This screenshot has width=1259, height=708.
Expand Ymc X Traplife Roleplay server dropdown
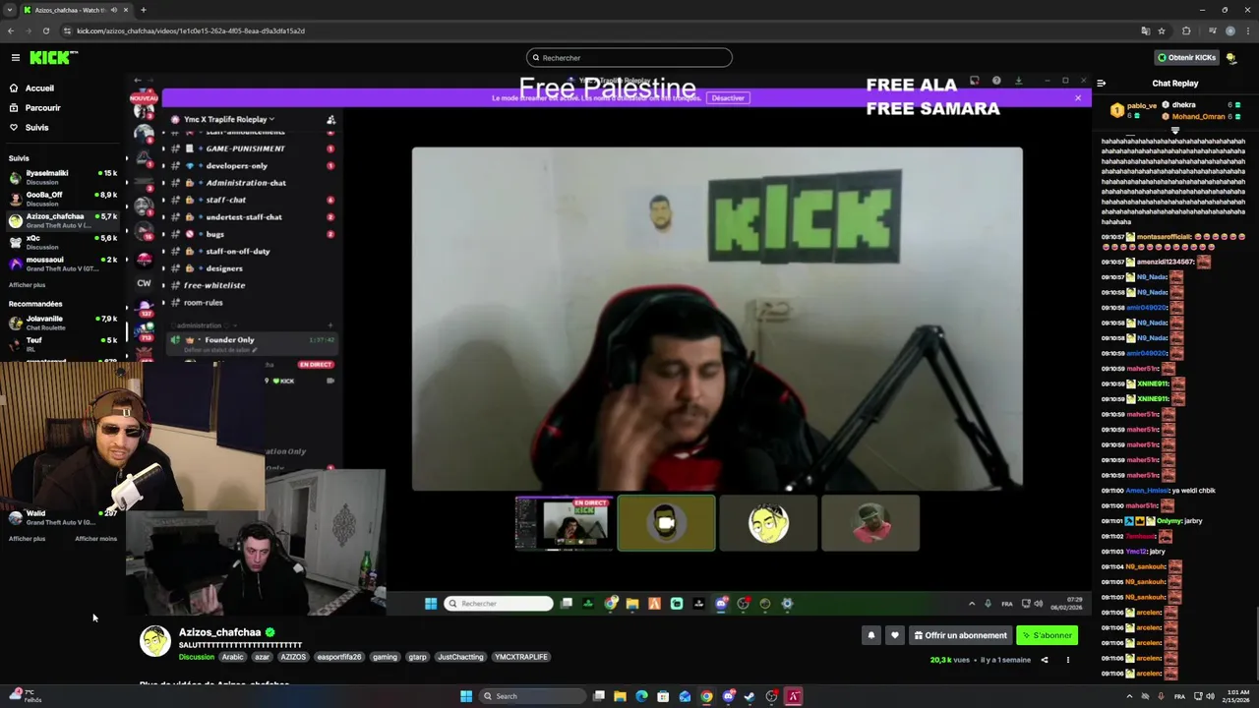click(x=228, y=120)
